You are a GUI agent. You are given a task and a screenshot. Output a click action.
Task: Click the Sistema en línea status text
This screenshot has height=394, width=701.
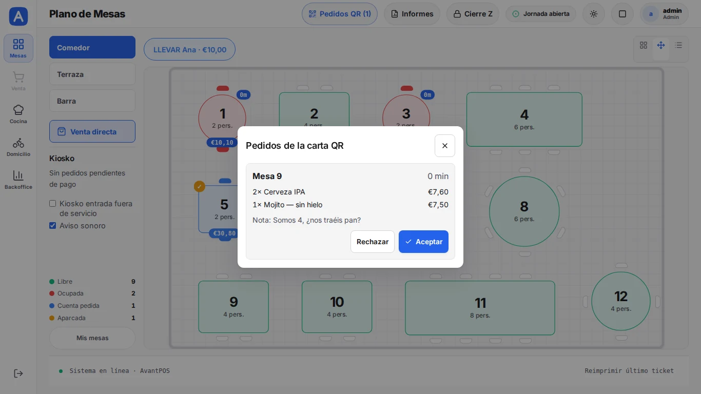(x=120, y=370)
